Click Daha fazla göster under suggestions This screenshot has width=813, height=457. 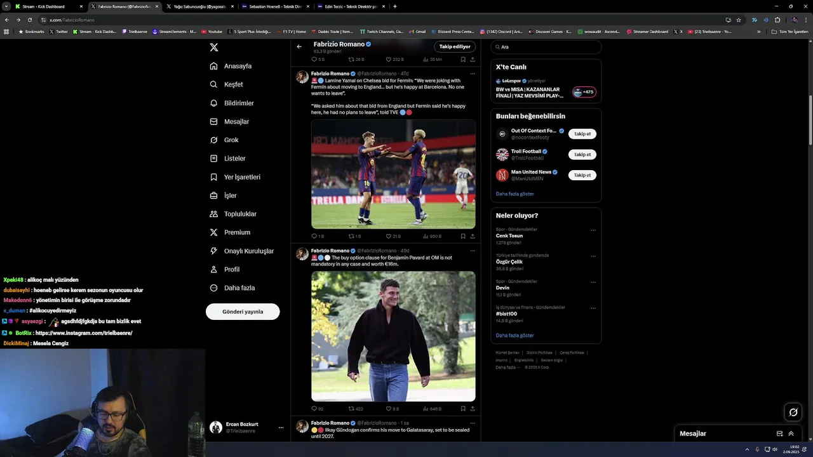514,194
